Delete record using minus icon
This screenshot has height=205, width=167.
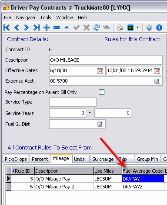57,28
